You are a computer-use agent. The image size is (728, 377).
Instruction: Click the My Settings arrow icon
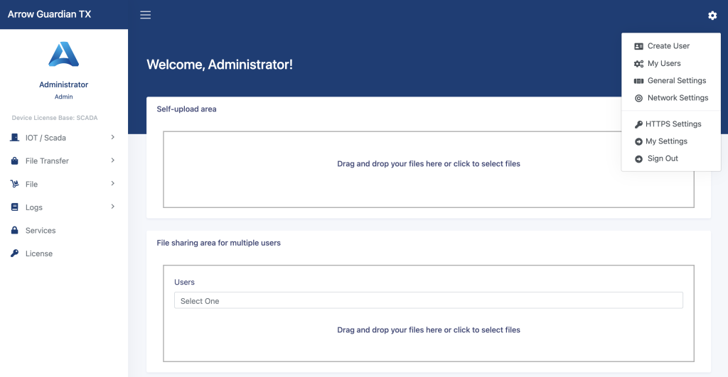click(x=639, y=141)
